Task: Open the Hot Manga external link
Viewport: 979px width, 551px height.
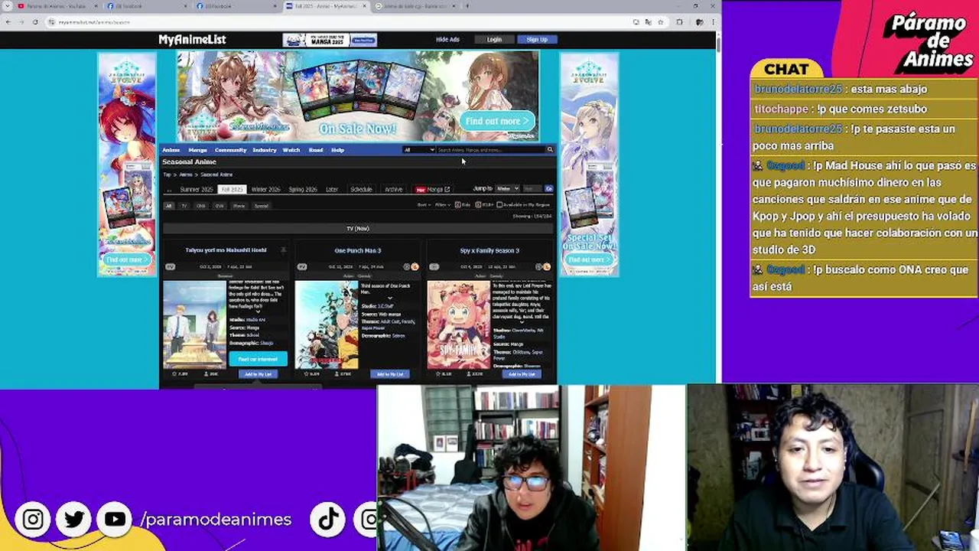Action: (x=433, y=189)
